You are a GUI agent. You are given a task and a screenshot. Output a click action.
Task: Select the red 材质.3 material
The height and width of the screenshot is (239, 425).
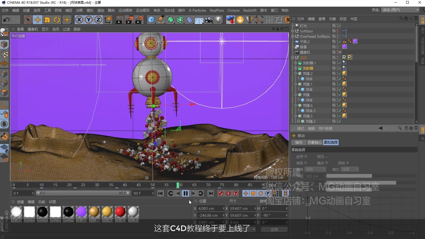pyautogui.click(x=120, y=211)
